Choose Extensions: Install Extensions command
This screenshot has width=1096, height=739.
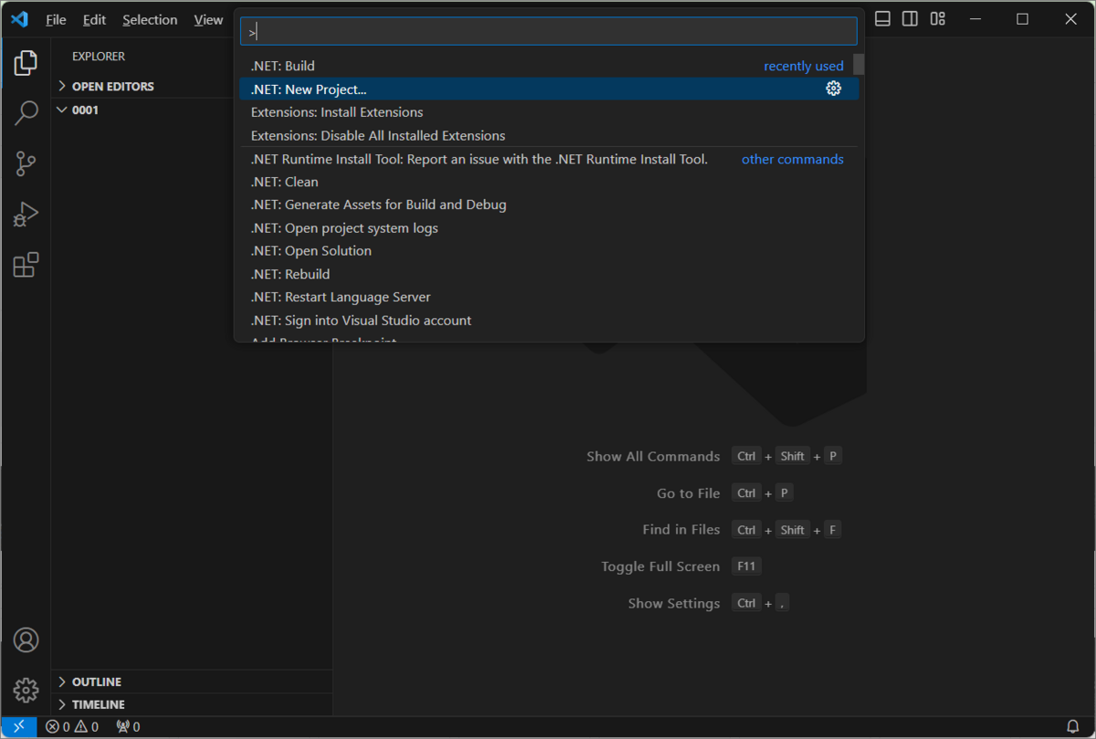pos(548,112)
